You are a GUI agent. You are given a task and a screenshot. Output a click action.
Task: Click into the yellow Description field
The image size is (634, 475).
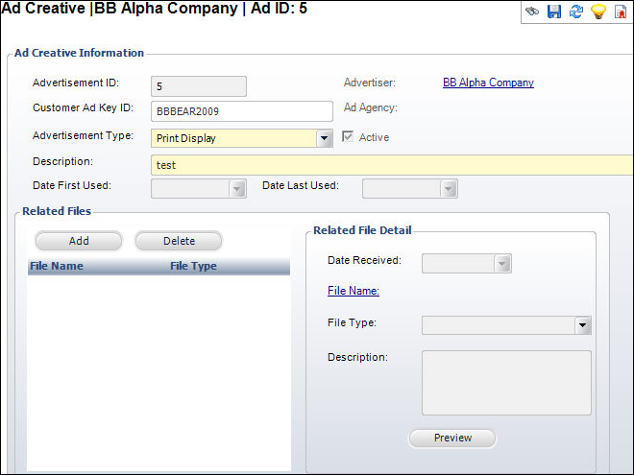click(392, 165)
